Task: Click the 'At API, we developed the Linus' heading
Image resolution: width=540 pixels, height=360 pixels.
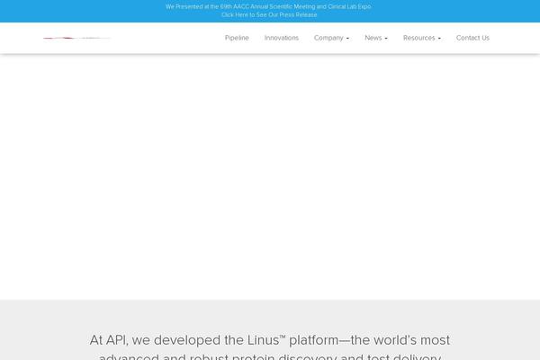Action: coord(270,346)
